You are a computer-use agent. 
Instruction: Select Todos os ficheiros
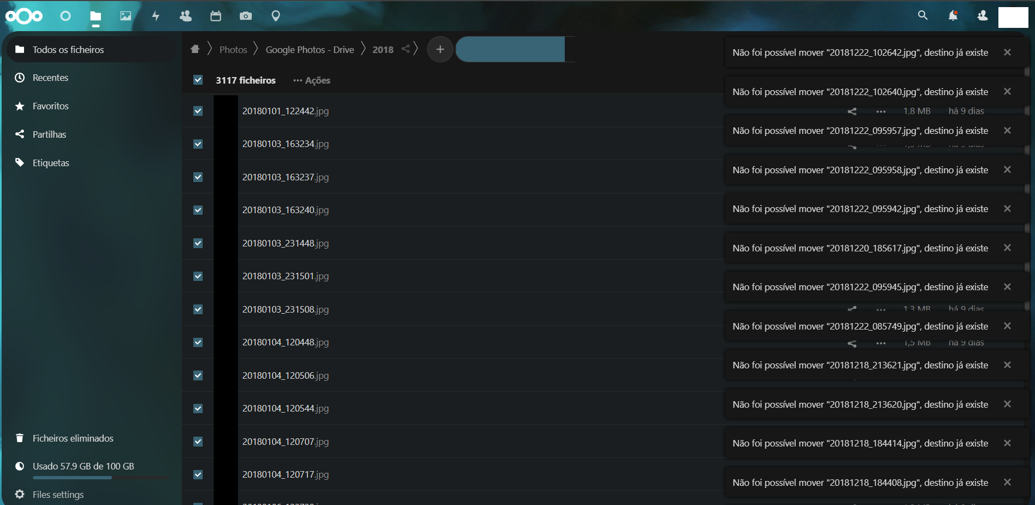click(92, 50)
